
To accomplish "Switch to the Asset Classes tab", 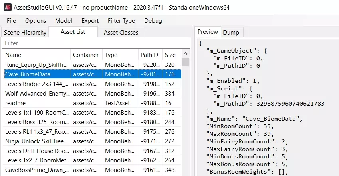I will 121,33.
